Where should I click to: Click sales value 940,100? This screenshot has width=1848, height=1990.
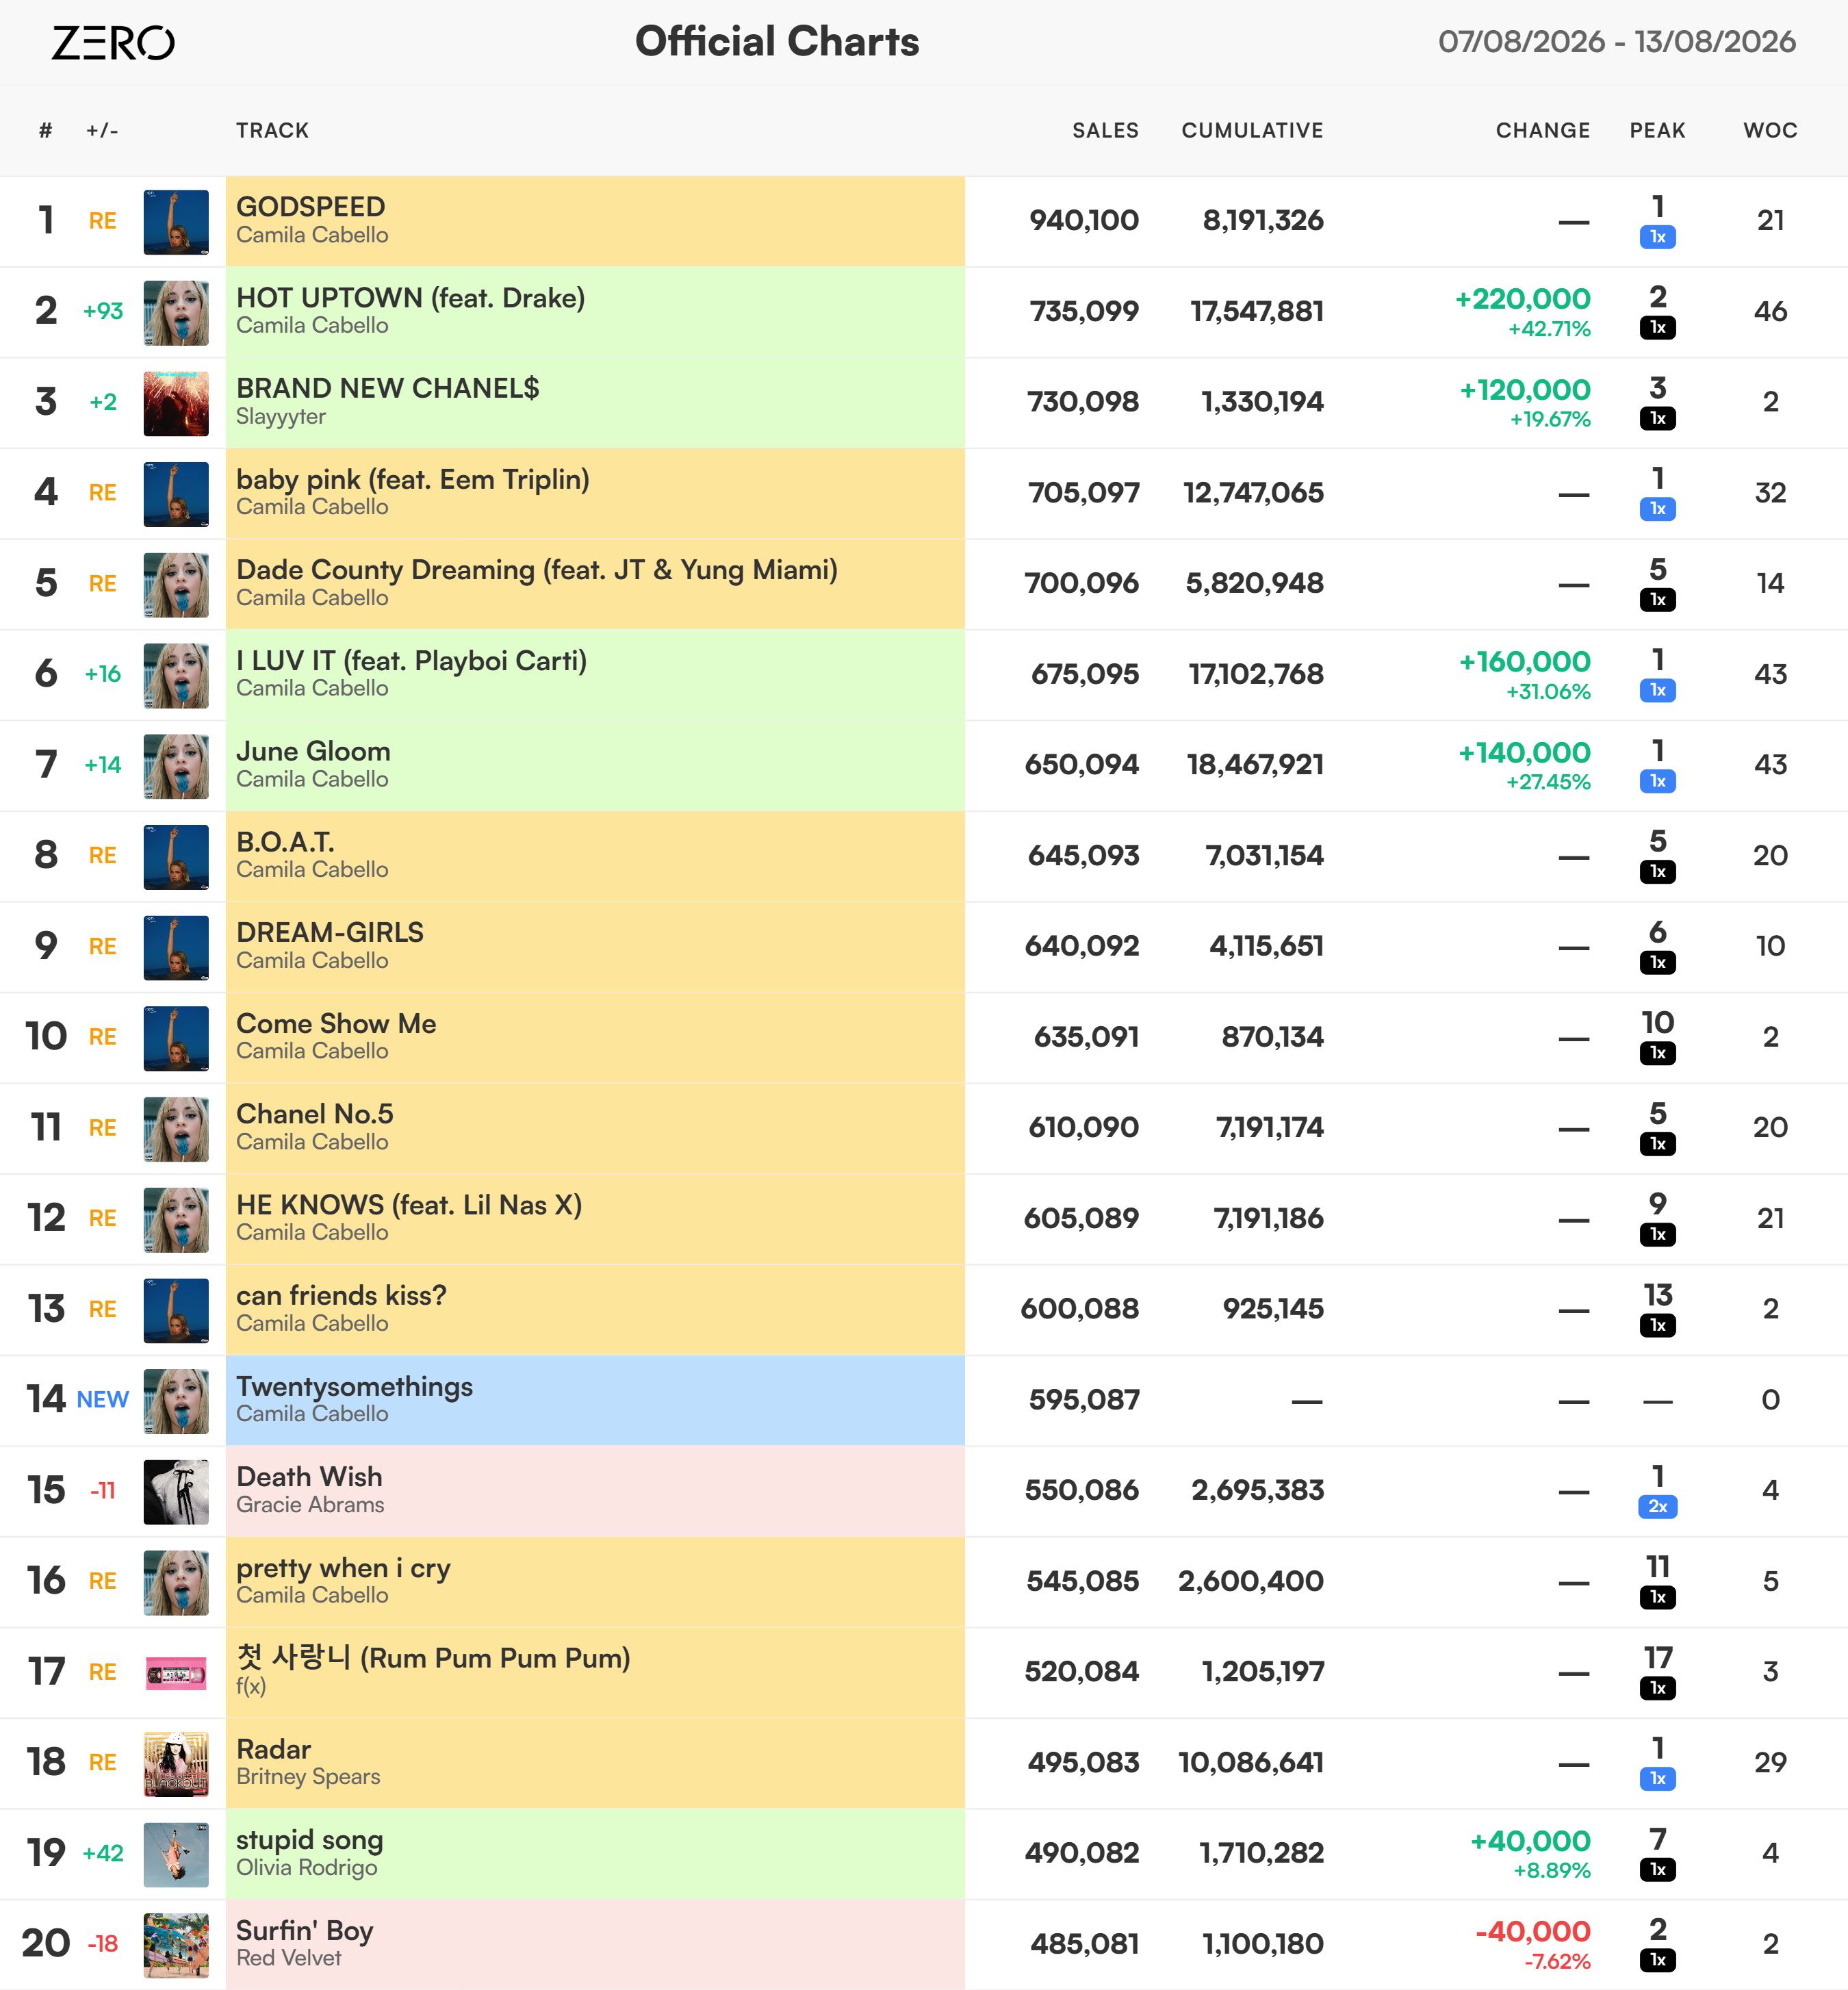point(1084,220)
